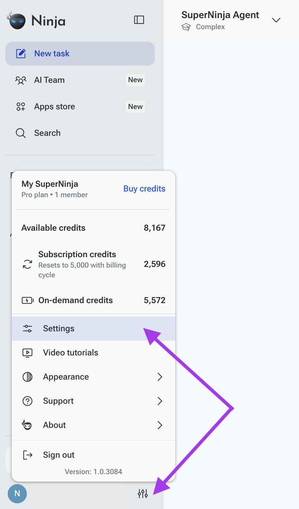
Task: Click the Video tutorials play icon
Action: click(x=27, y=353)
